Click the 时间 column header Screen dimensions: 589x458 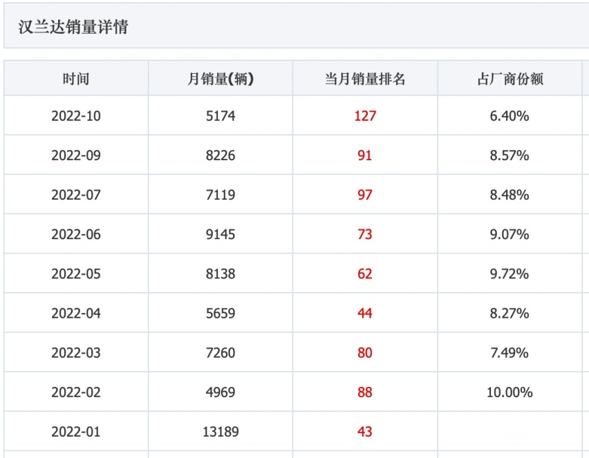[76, 79]
